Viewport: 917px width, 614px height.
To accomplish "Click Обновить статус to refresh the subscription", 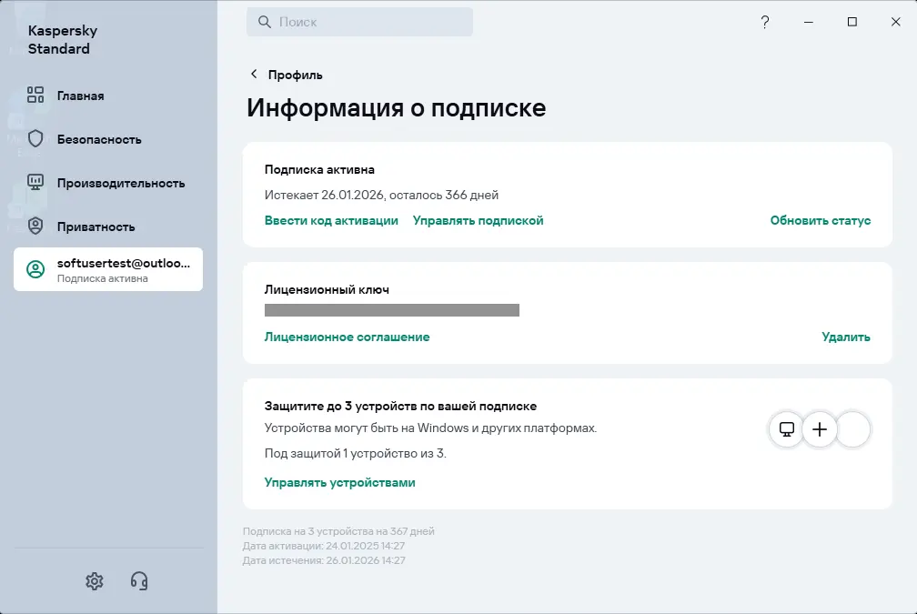I will click(820, 220).
